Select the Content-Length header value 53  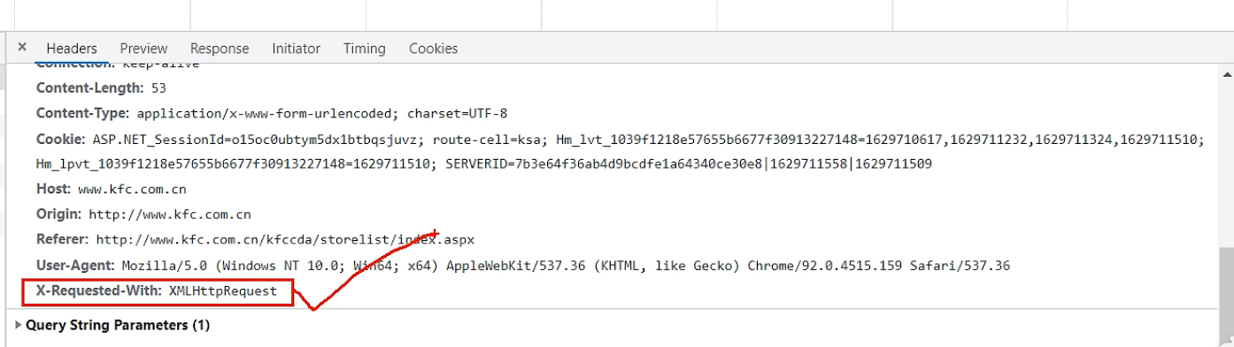coord(158,88)
